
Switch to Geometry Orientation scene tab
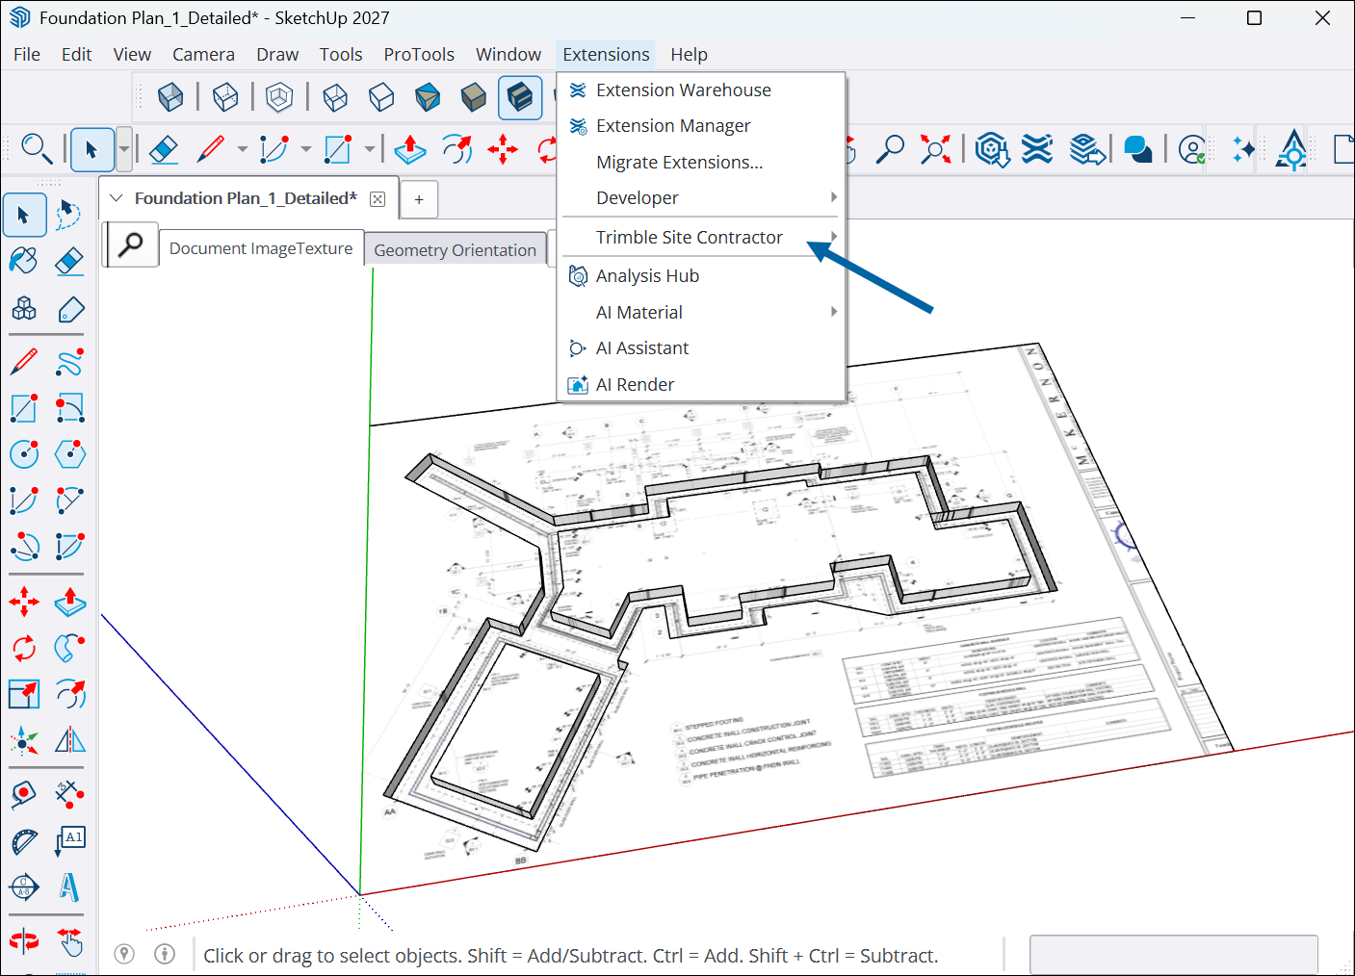[x=455, y=250]
